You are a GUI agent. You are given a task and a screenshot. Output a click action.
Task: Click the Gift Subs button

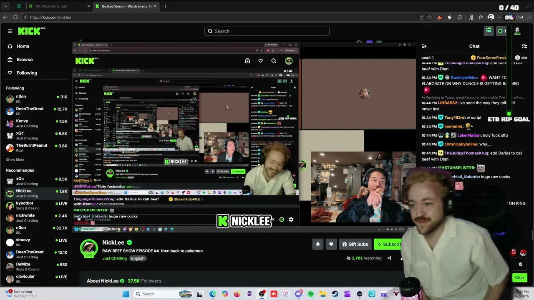355,244
